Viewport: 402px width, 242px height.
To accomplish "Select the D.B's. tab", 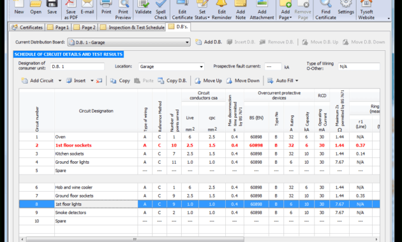I will point(178,27).
